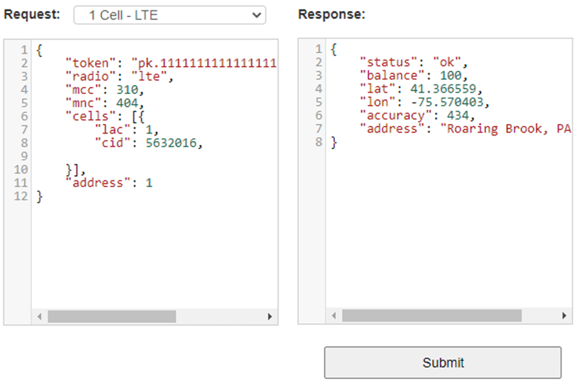
Task: Click the status ok line in response
Action: 414,63
